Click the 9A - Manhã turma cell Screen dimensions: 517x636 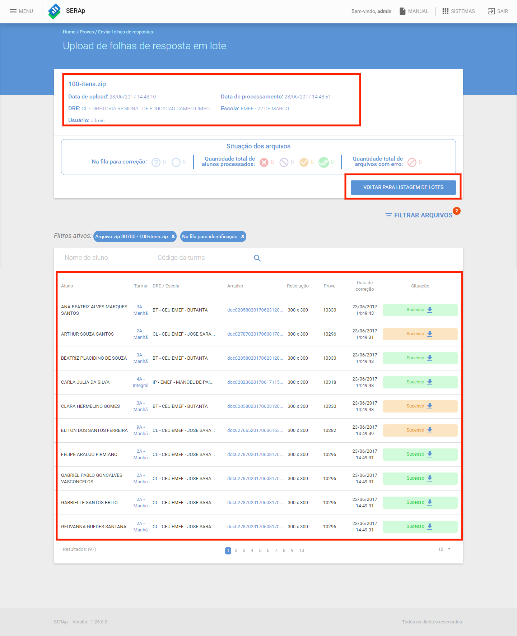pos(140,430)
